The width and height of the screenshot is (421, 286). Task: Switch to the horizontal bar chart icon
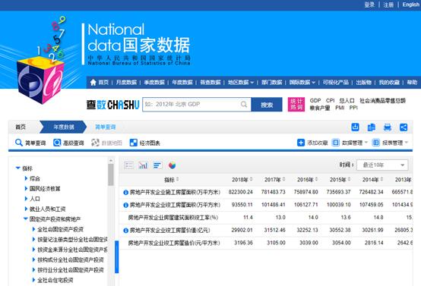(157, 165)
